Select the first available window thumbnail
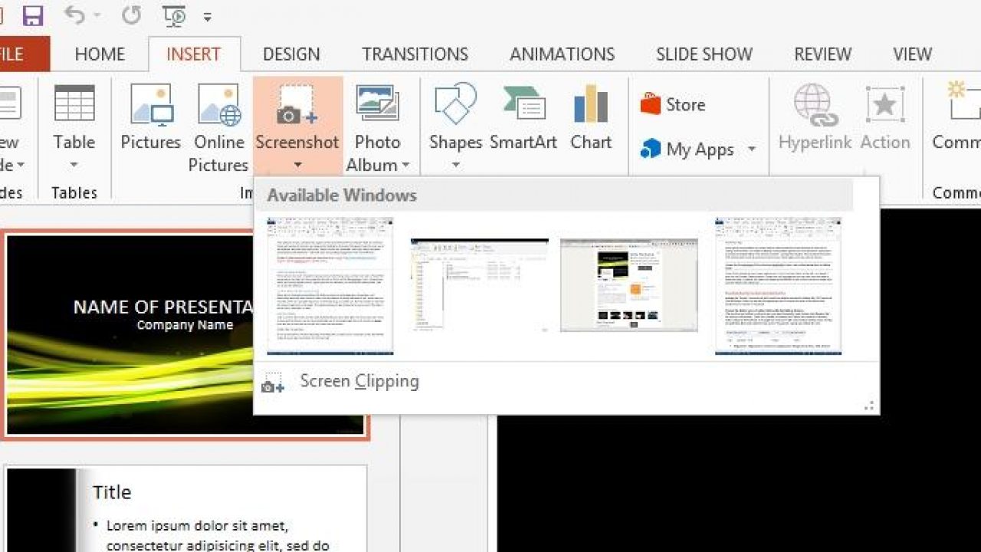The image size is (981, 552). click(x=330, y=286)
